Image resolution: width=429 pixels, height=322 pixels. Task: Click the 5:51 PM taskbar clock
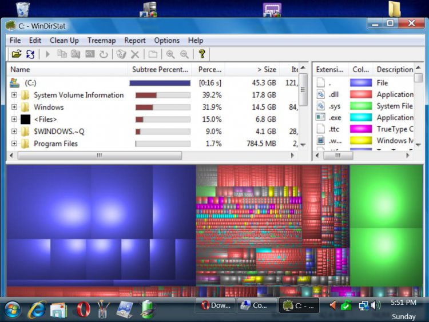click(404, 303)
